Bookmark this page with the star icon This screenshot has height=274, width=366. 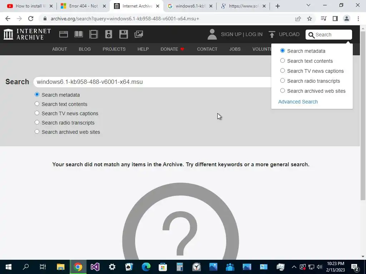tap(310, 19)
